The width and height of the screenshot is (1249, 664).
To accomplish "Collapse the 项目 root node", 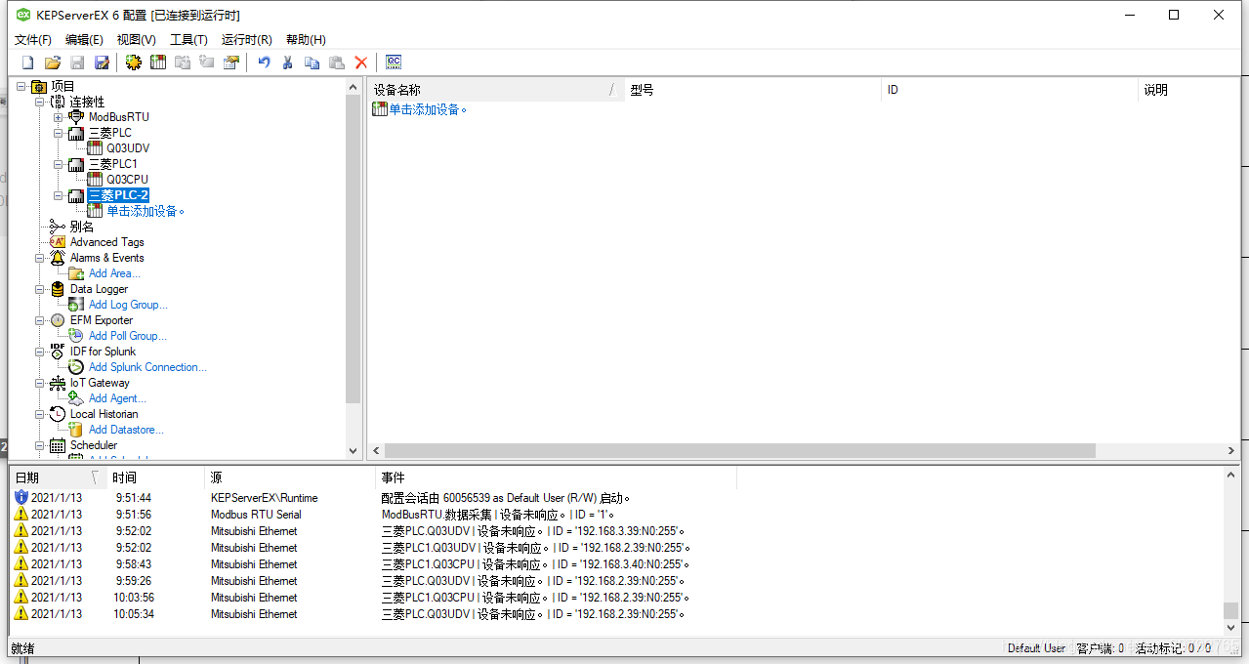I will (x=21, y=86).
